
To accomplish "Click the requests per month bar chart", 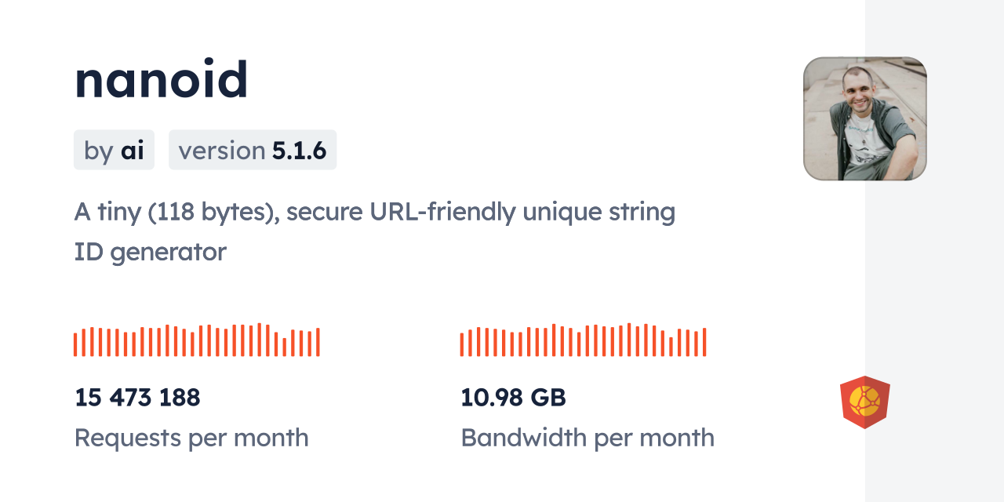I will (196, 340).
